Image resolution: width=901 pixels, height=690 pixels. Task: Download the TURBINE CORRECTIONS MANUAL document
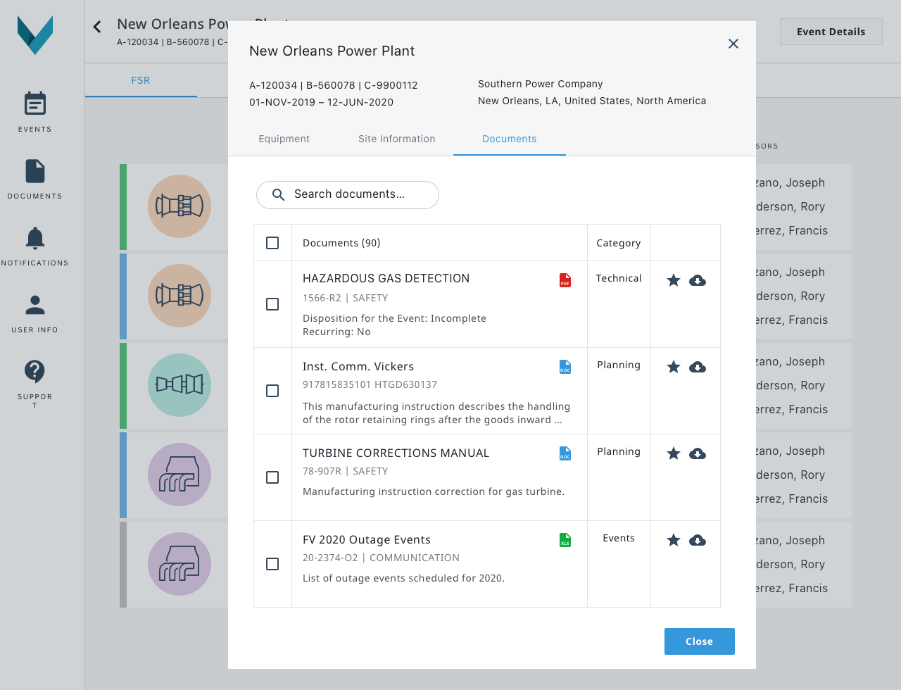pos(698,453)
